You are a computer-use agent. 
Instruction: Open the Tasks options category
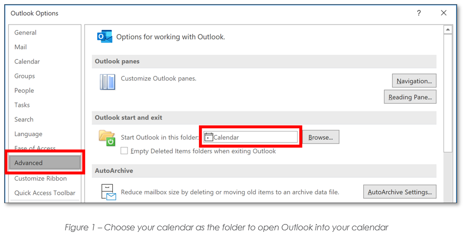[x=22, y=105]
